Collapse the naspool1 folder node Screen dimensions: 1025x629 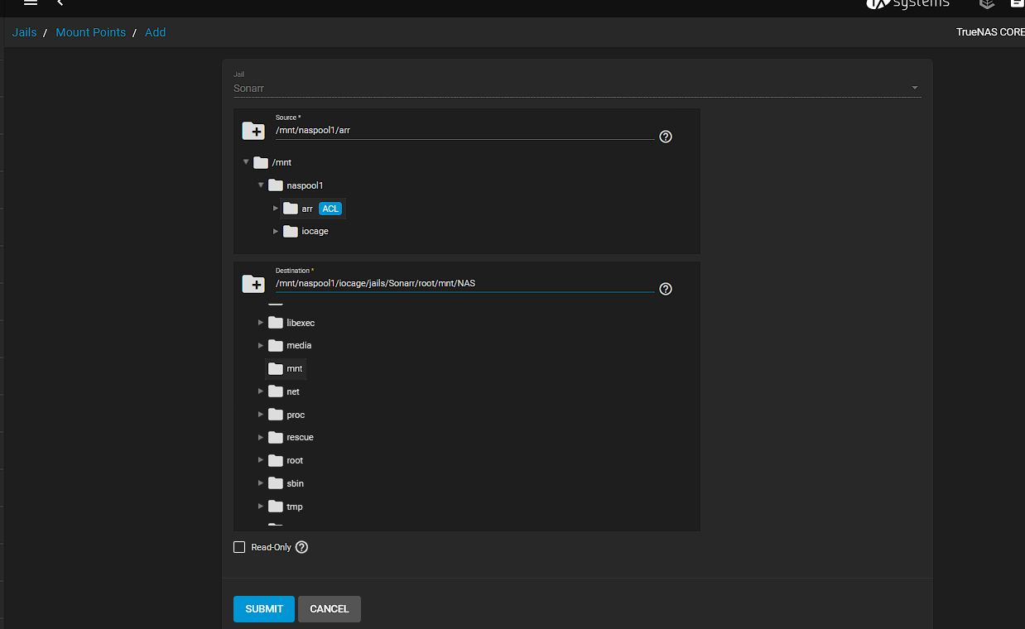(261, 185)
